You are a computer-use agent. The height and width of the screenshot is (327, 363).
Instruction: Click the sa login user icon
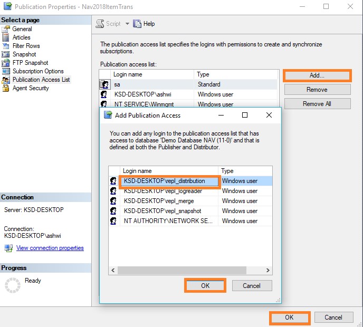click(x=104, y=84)
